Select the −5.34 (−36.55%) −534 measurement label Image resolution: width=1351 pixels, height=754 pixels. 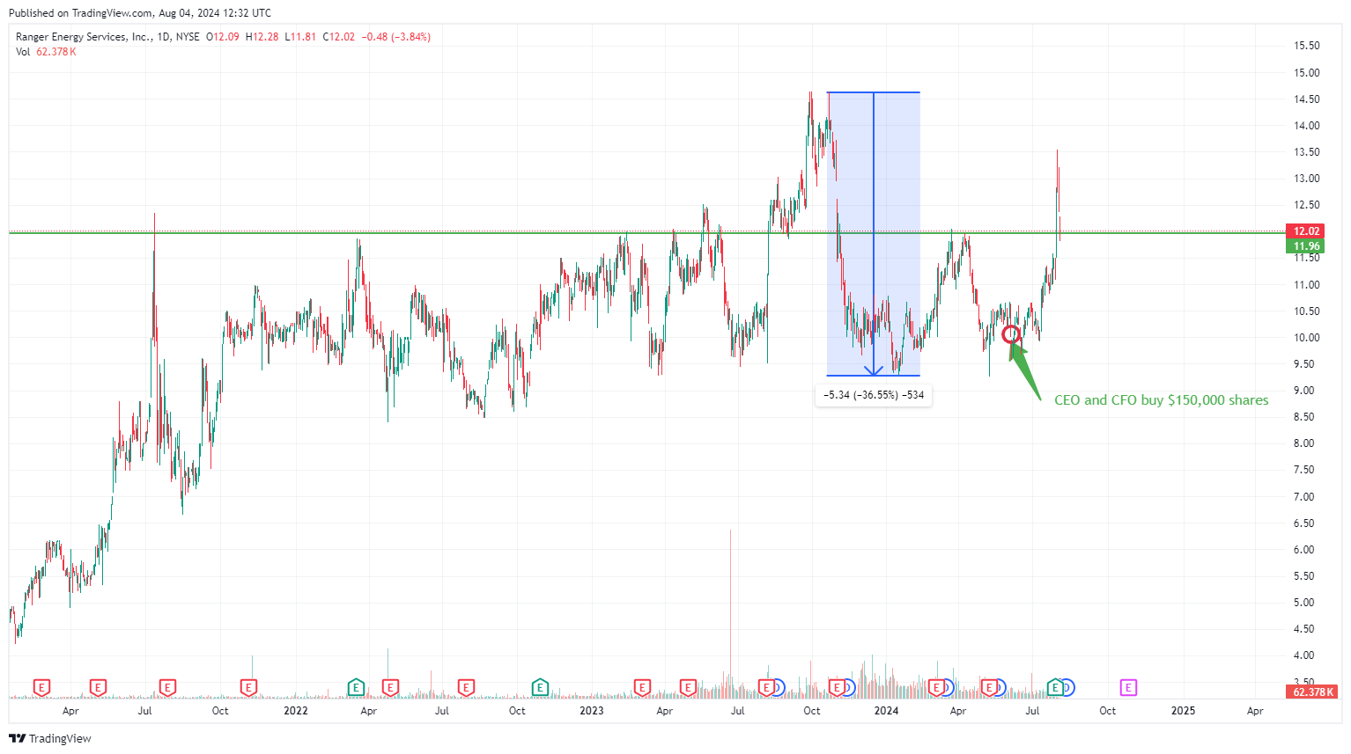click(874, 395)
